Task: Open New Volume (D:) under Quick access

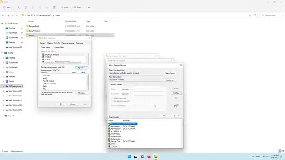Action: [x=15, y=47]
